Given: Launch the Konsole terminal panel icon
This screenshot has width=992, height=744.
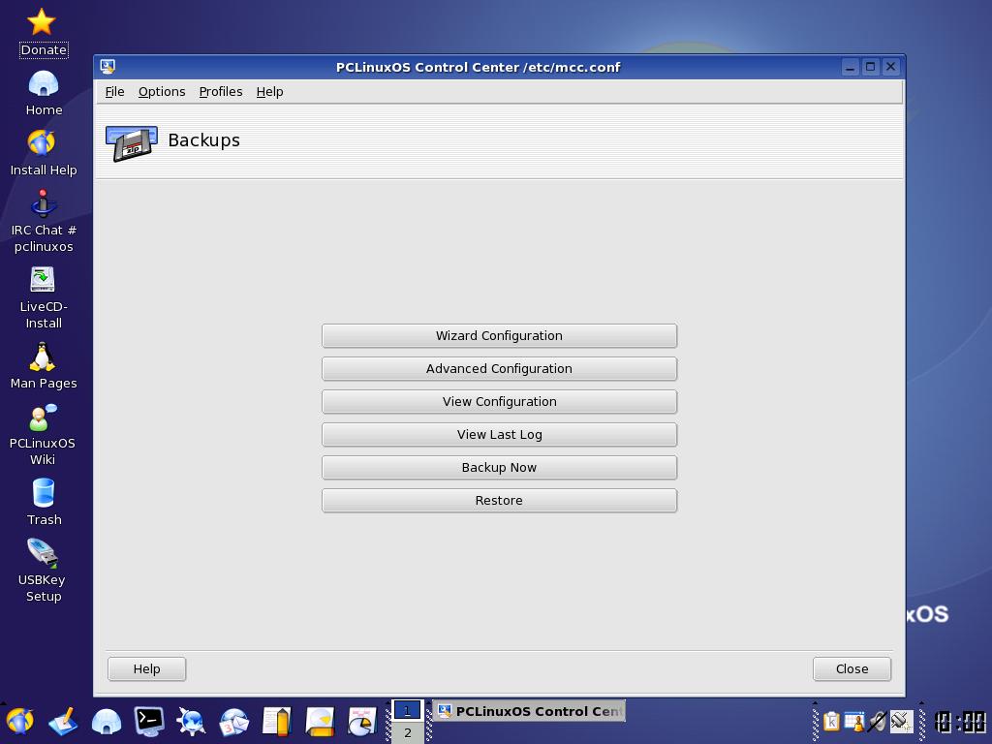Looking at the screenshot, I should (149, 721).
